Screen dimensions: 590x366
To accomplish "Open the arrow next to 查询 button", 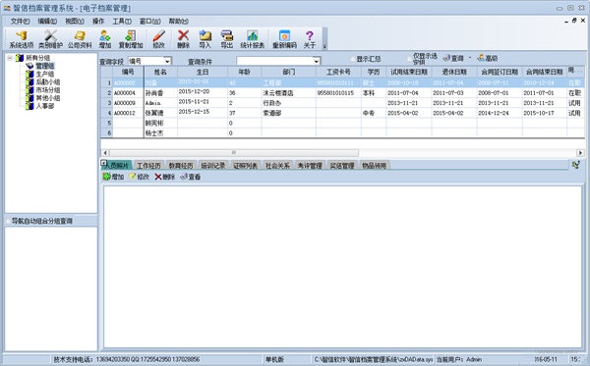I will click(x=470, y=58).
